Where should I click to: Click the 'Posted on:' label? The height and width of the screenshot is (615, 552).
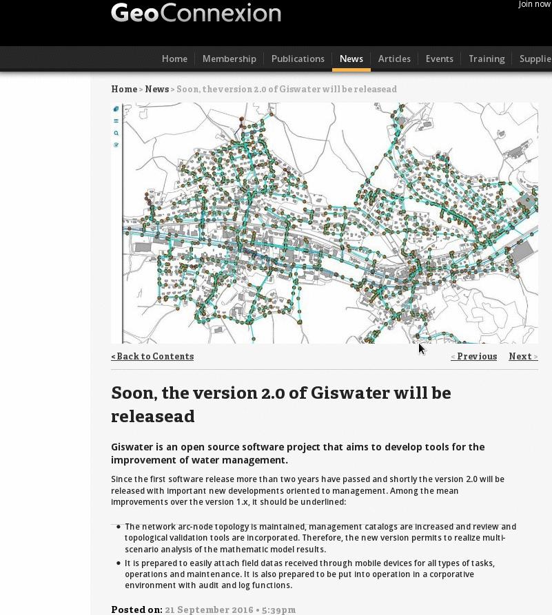[136, 609]
